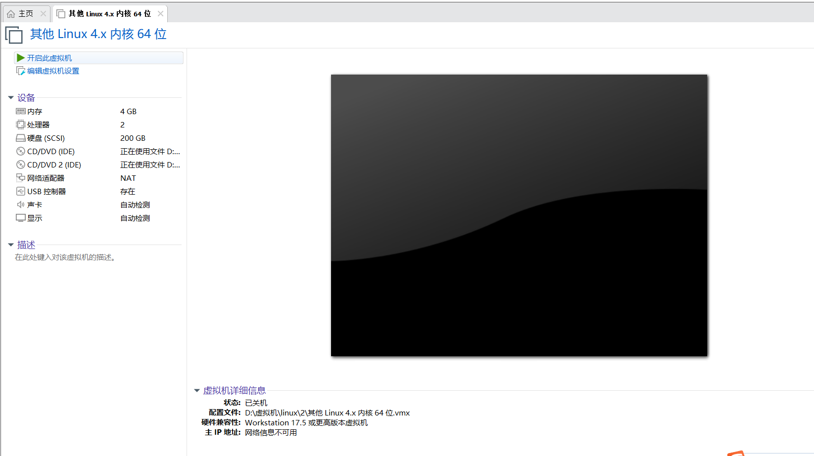Click the sound card value 自动检测

click(135, 205)
